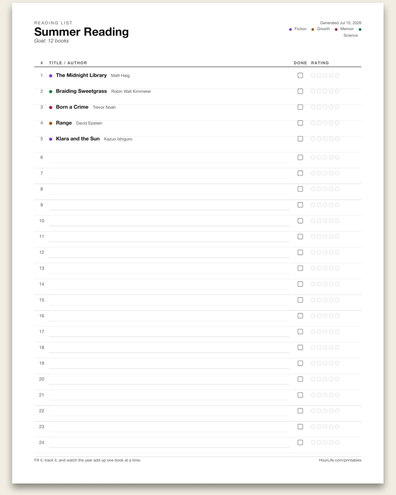The height and width of the screenshot is (495, 396).
Task: Select second rating circle for Range
Action: pos(319,123)
